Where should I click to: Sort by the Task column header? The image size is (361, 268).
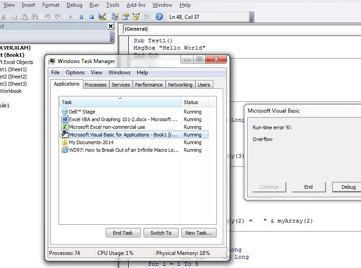click(120, 102)
